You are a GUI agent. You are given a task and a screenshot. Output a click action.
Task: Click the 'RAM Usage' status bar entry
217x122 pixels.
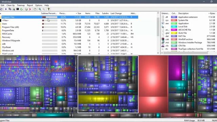click(x=194, y=121)
